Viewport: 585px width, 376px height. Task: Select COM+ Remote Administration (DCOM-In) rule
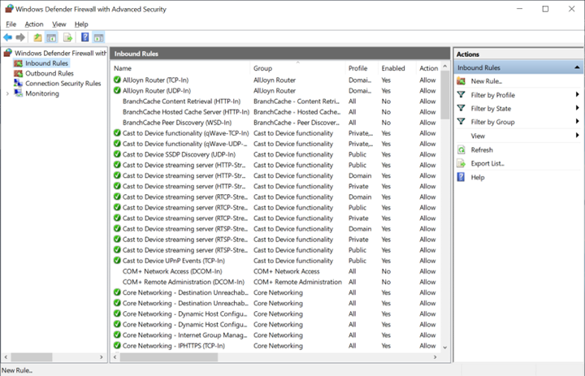(184, 282)
